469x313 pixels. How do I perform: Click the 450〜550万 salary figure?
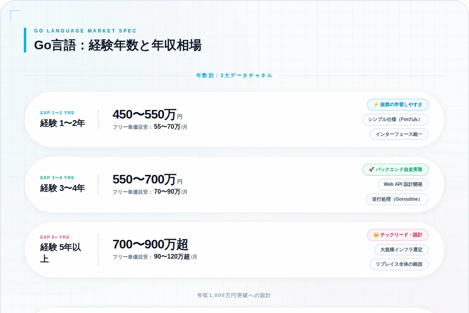tap(145, 115)
